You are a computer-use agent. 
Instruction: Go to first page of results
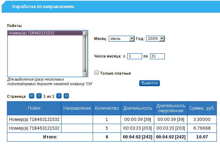[31, 96]
